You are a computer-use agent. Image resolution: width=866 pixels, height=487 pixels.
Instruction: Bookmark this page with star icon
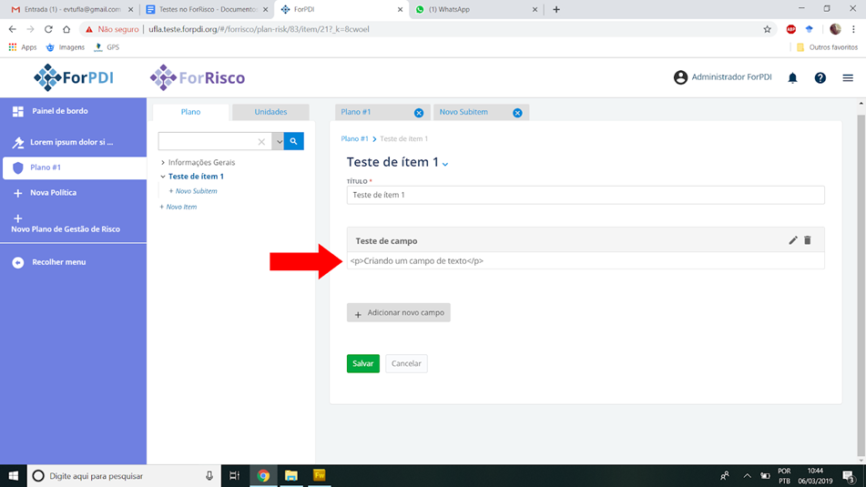(767, 29)
